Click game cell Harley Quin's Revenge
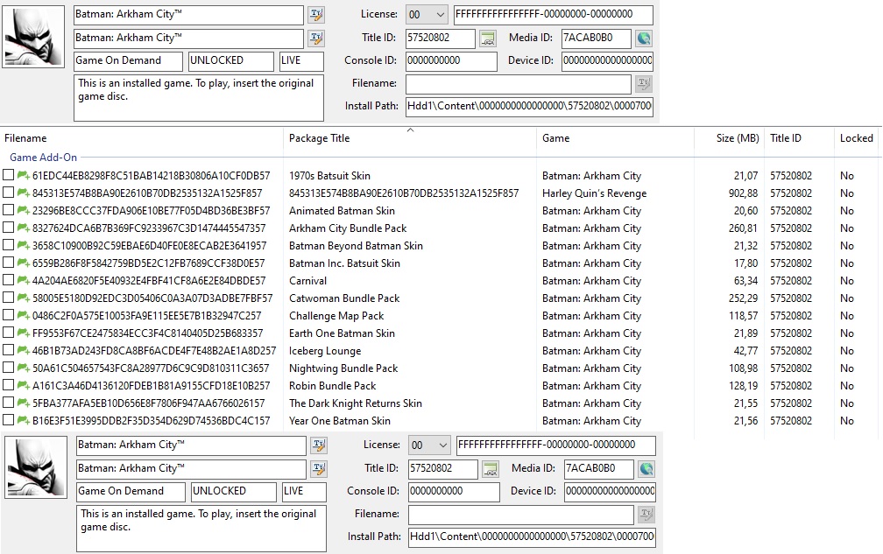Screen dimensions: 883x554 tap(594, 193)
